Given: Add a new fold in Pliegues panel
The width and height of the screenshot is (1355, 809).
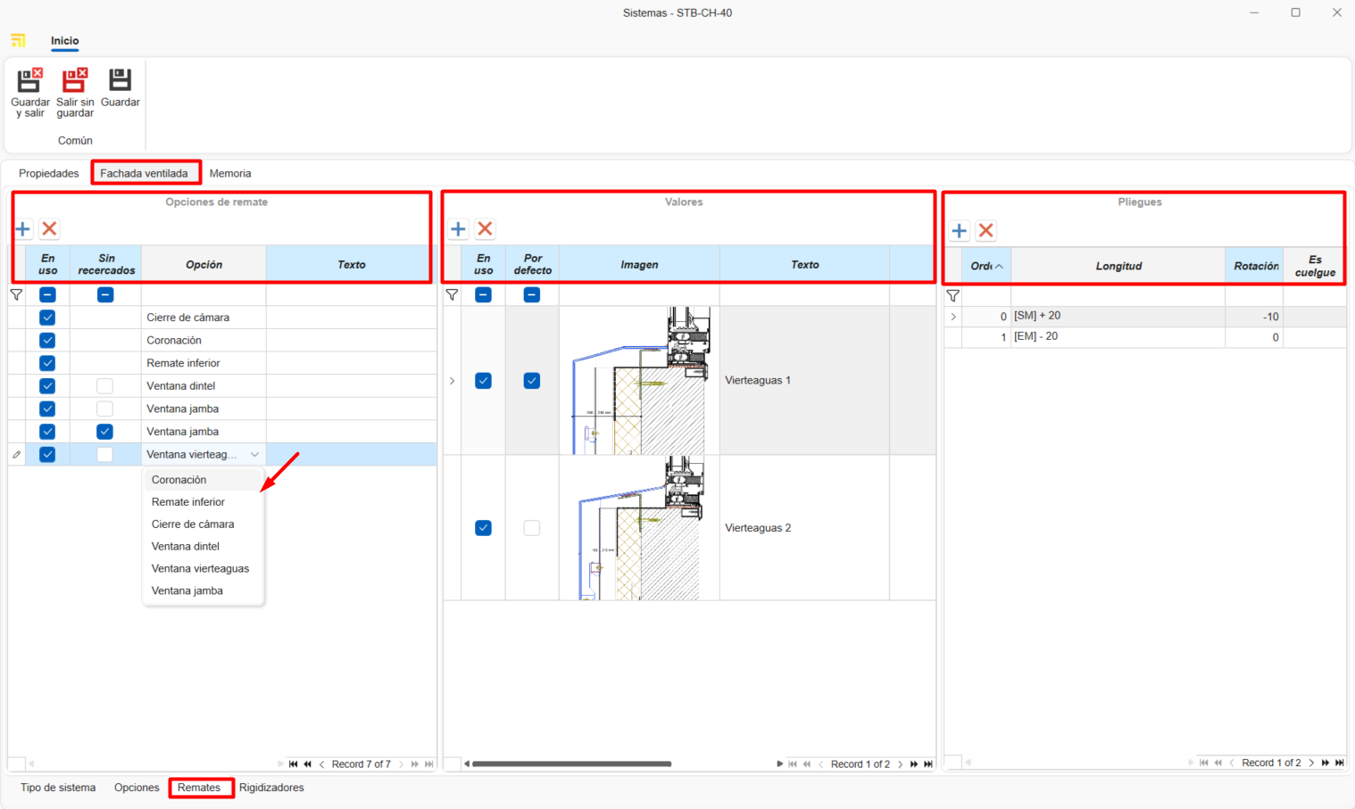Looking at the screenshot, I should point(959,231).
